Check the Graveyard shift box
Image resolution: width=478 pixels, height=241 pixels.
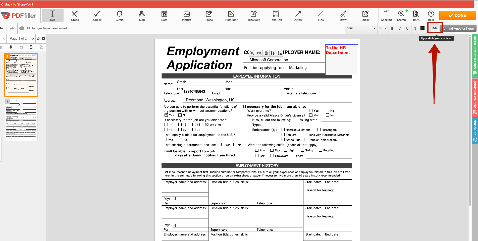pos(272,156)
